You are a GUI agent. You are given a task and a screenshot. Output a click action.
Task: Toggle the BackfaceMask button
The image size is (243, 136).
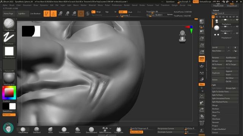(x=136, y=132)
